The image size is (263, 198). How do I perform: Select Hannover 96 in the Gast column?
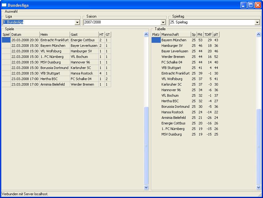84,62
